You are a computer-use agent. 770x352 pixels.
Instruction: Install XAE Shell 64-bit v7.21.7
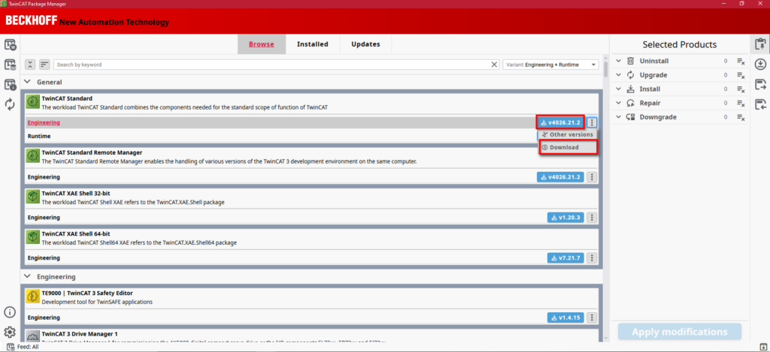[x=565, y=258]
